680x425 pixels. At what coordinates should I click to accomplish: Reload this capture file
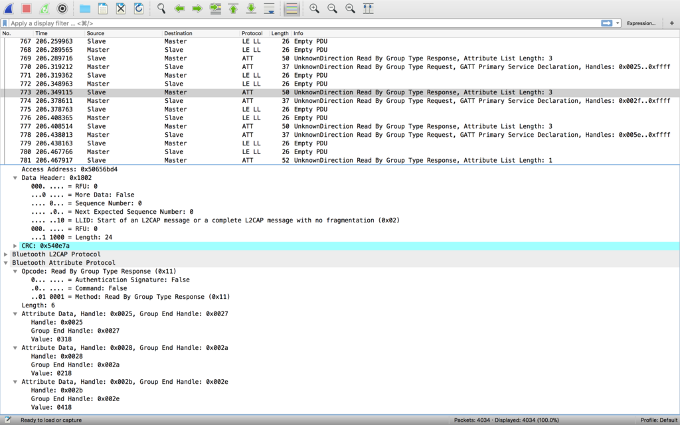139,8
